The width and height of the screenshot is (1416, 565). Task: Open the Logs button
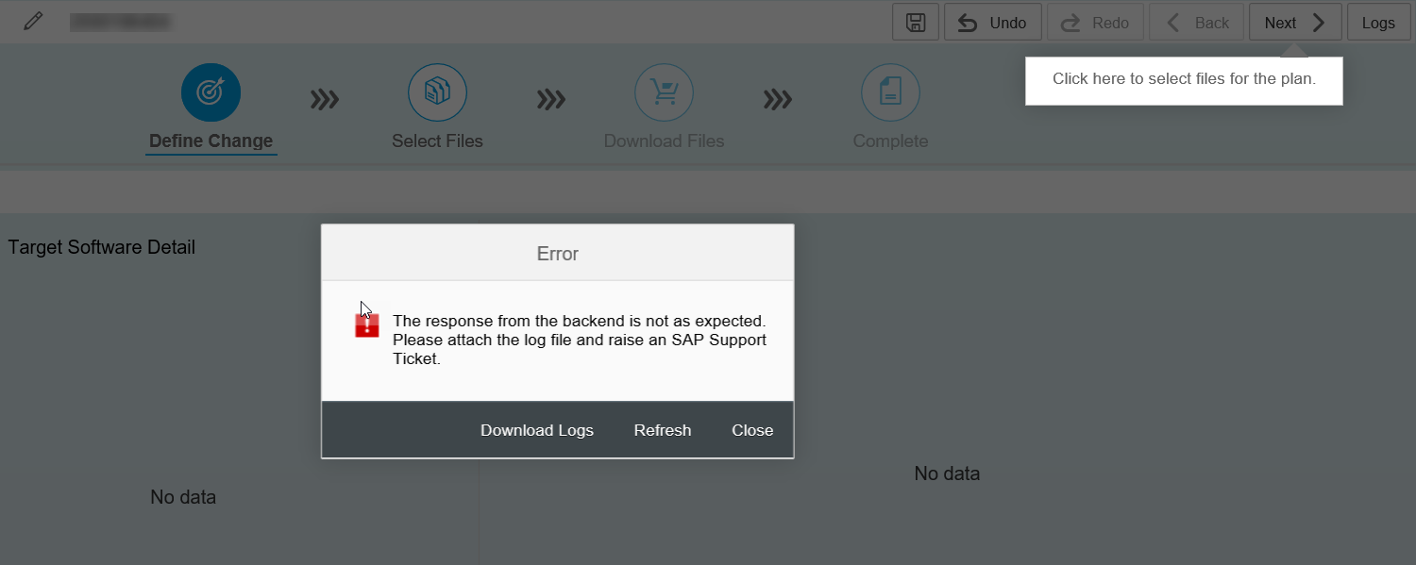pos(1378,23)
